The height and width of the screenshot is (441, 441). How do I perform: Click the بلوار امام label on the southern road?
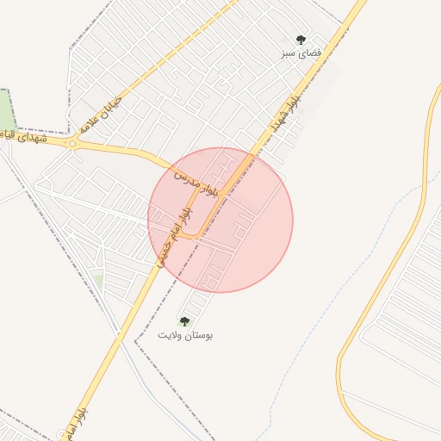[76, 425]
